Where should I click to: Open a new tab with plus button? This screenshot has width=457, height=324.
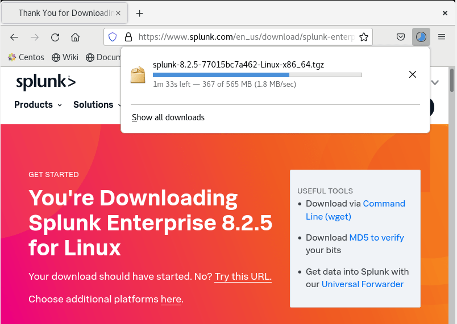(x=140, y=14)
